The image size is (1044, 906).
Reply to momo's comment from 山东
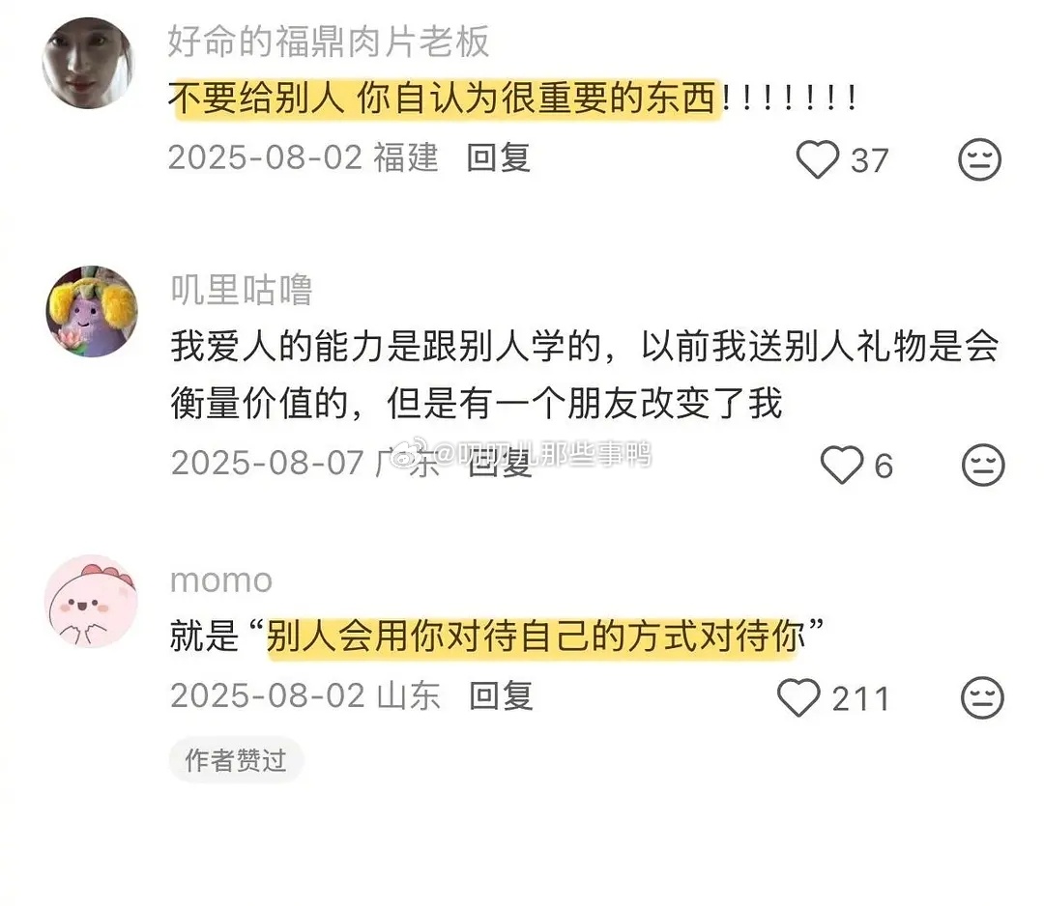pyautogui.click(x=501, y=695)
